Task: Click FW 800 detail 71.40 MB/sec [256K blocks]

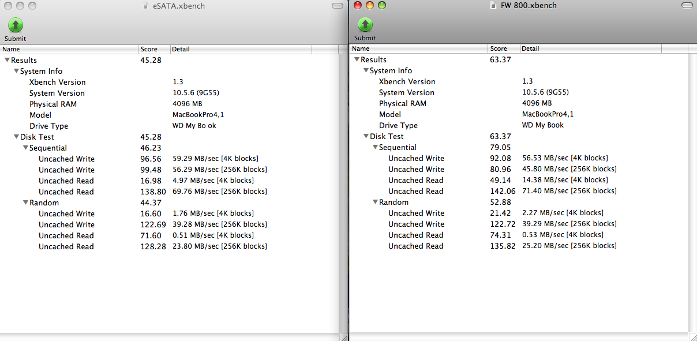Action: (569, 191)
